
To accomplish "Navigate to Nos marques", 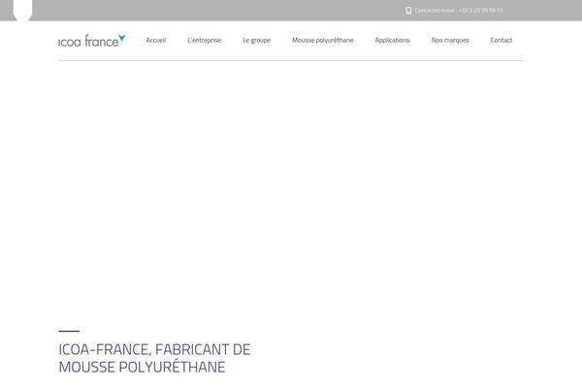I will click(x=450, y=40).
